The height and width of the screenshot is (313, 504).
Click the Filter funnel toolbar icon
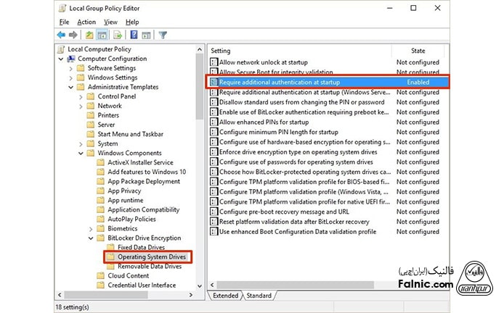(163, 34)
